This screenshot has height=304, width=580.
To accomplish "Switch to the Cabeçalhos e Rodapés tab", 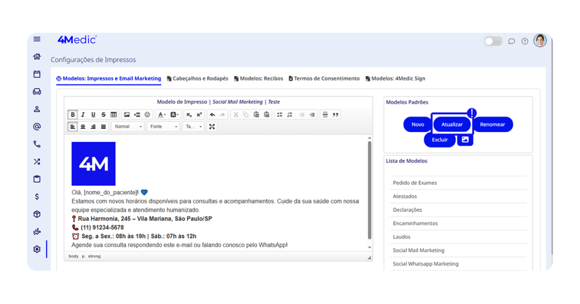I will click(x=197, y=79).
